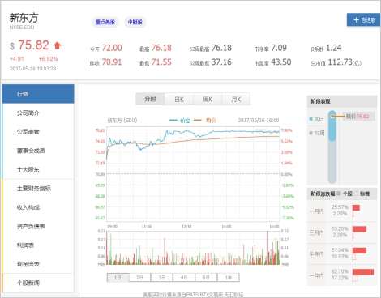Toggle the 52周 period legend marker
Screen dimensions: 381x298
tap(310, 133)
